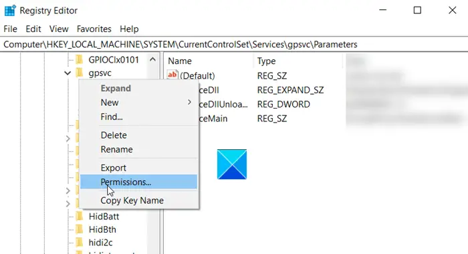Click the gpsvc folder icon
468x254 pixels.
[80, 73]
